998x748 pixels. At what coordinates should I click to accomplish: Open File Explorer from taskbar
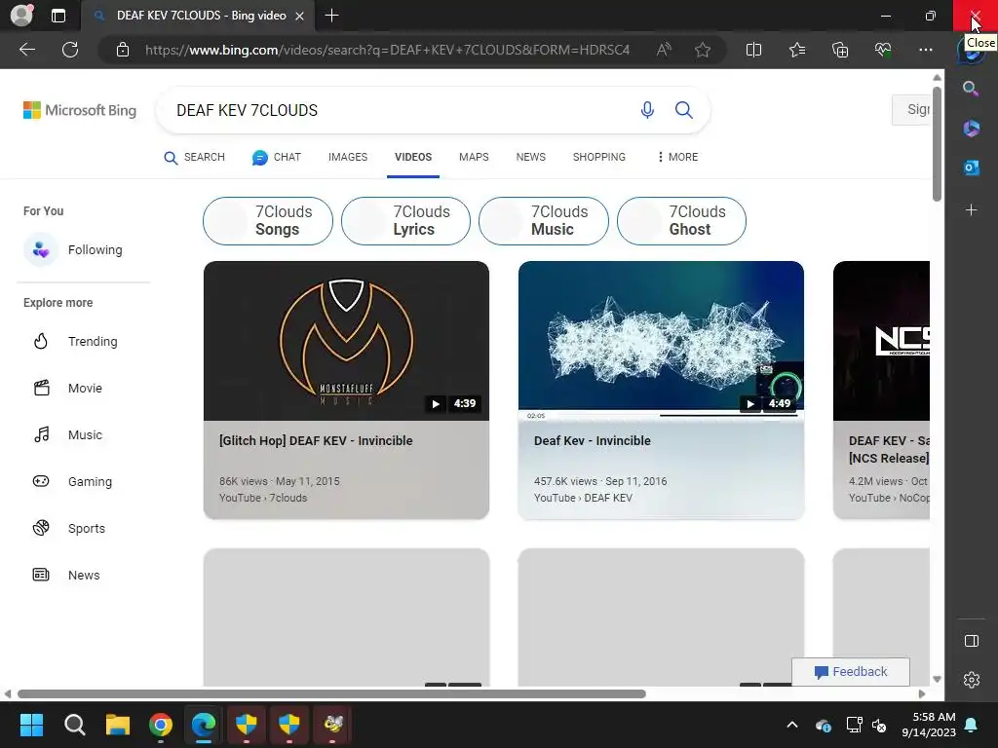point(118,725)
